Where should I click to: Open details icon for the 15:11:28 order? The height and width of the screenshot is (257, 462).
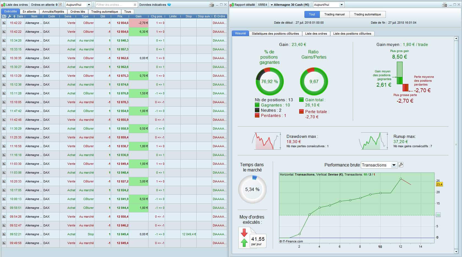[x=4, y=93]
